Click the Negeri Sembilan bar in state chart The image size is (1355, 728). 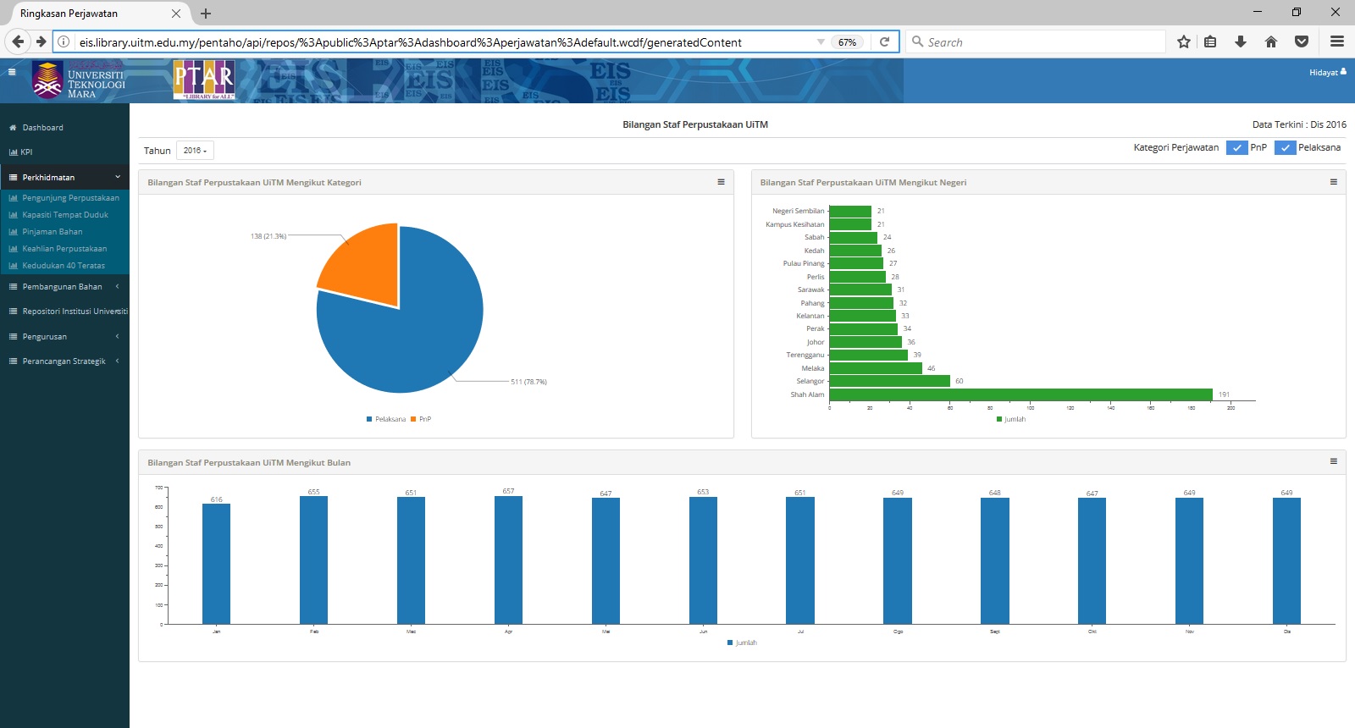[x=850, y=211]
